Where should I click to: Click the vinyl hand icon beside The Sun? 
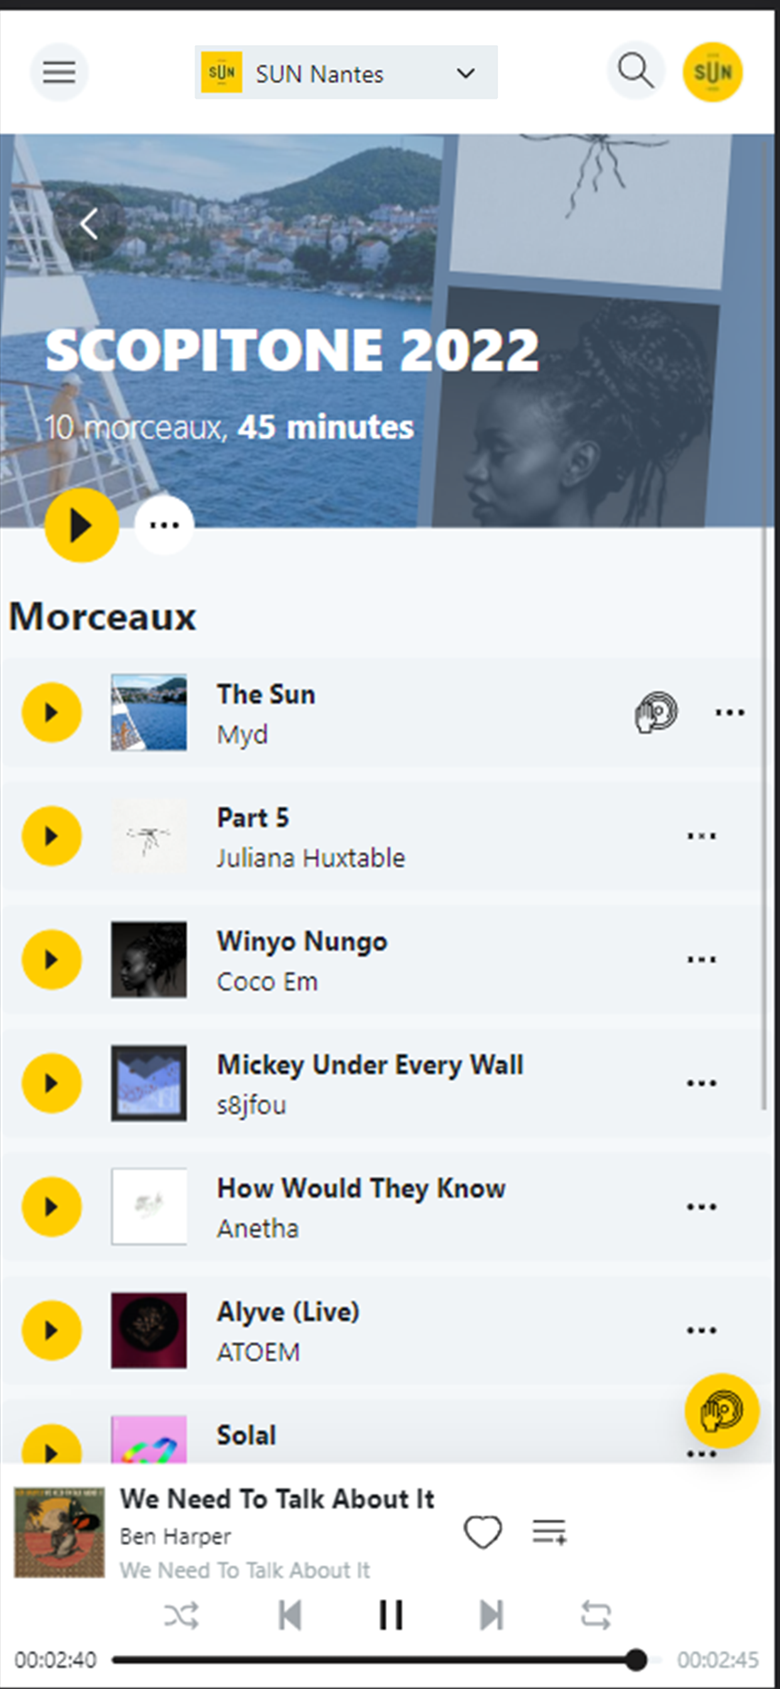point(656,712)
